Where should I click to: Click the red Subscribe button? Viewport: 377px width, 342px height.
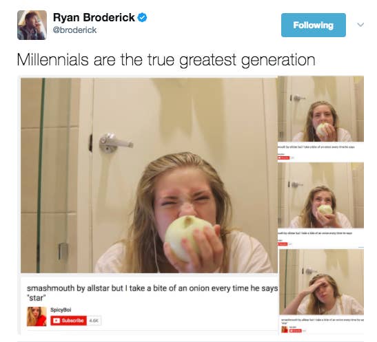[x=68, y=321]
